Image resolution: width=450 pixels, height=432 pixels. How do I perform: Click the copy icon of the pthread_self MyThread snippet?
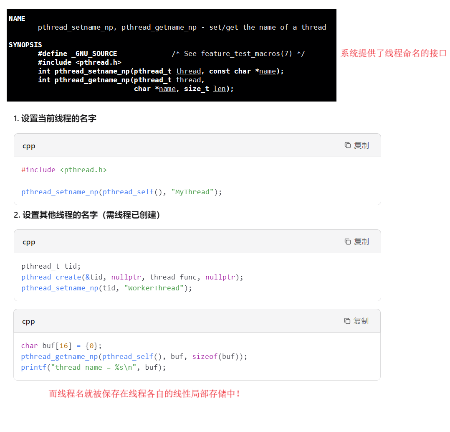(x=348, y=145)
